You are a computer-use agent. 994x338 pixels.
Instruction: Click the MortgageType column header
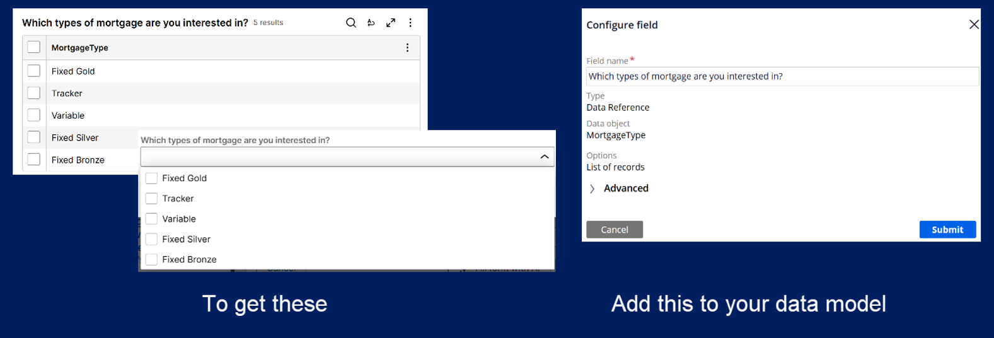pyautogui.click(x=80, y=48)
